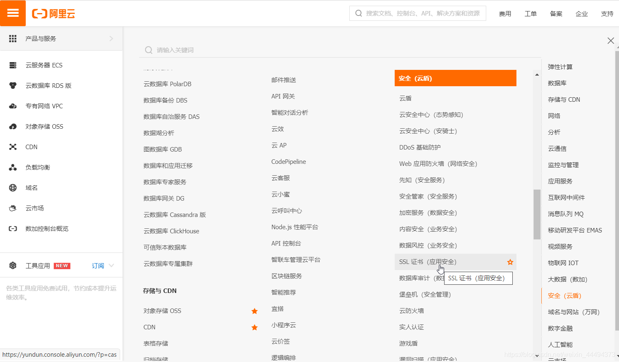
Task: Click the 负载均衡 sidebar icon
Action: click(13, 168)
